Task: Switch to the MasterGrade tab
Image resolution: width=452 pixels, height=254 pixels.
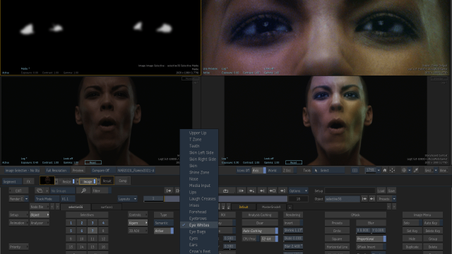Action: pyautogui.click(x=271, y=207)
